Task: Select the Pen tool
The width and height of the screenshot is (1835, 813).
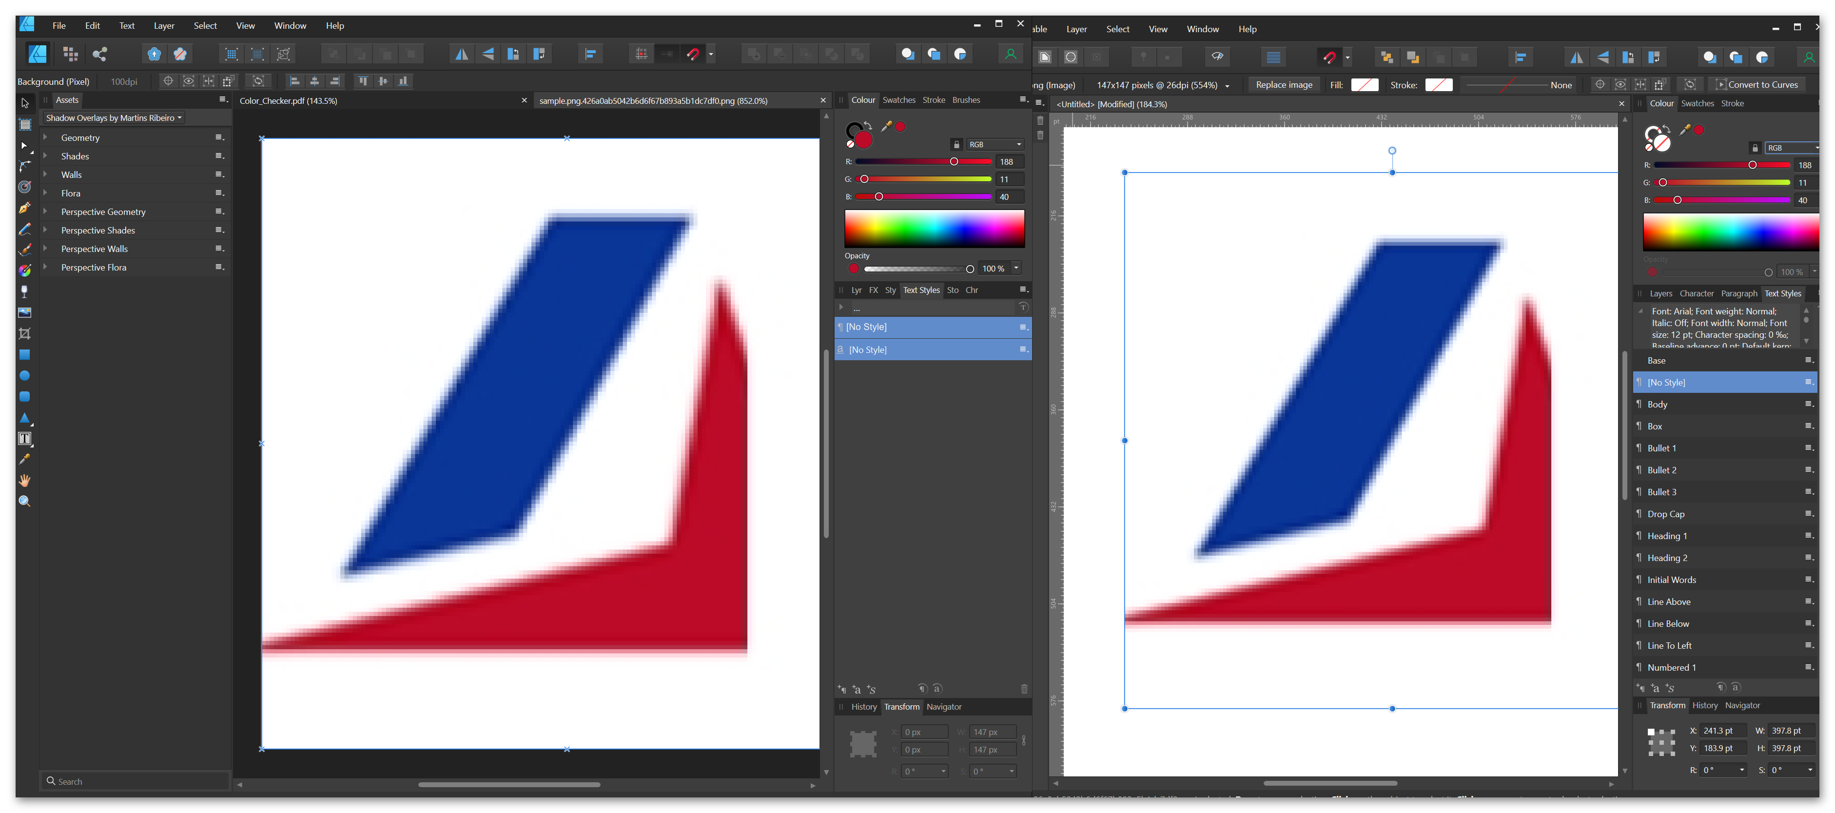Action: pos(25,208)
